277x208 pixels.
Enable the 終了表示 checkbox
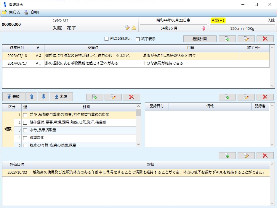(138, 39)
